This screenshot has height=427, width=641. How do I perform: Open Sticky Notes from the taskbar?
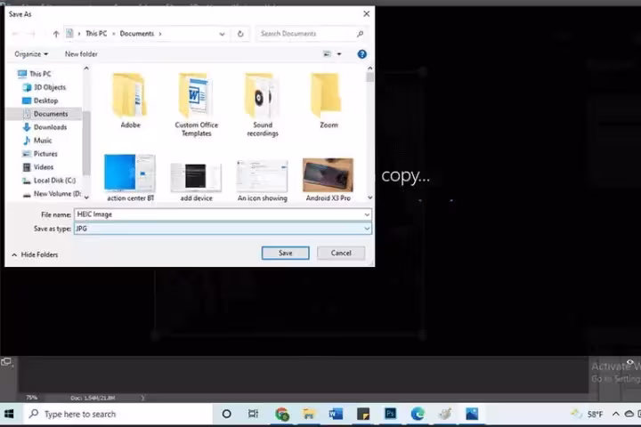click(x=363, y=415)
